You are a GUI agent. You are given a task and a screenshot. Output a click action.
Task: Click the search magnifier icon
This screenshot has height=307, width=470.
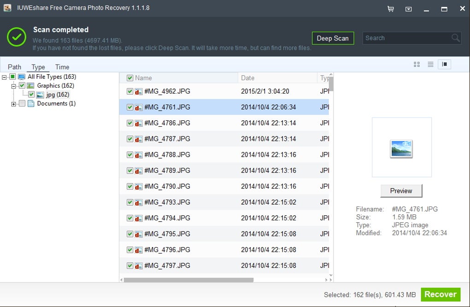tap(455, 38)
